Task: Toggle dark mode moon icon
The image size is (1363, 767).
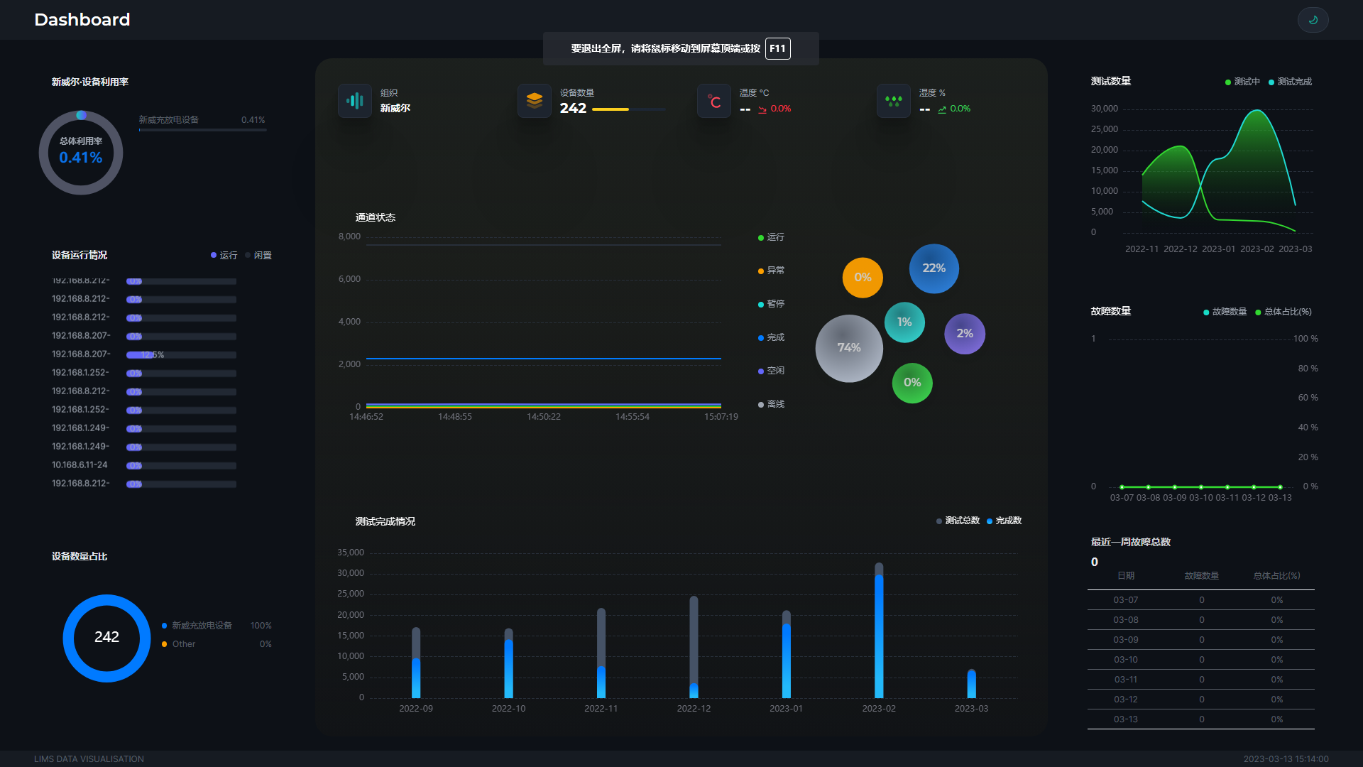Action: coord(1313,20)
